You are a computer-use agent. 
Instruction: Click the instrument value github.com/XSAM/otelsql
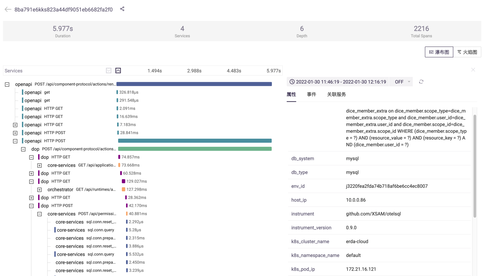click(x=373, y=214)
